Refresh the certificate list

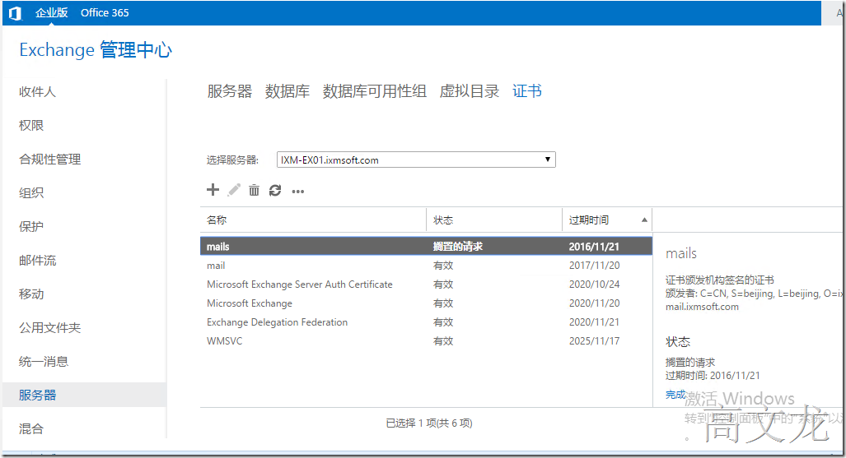(275, 190)
